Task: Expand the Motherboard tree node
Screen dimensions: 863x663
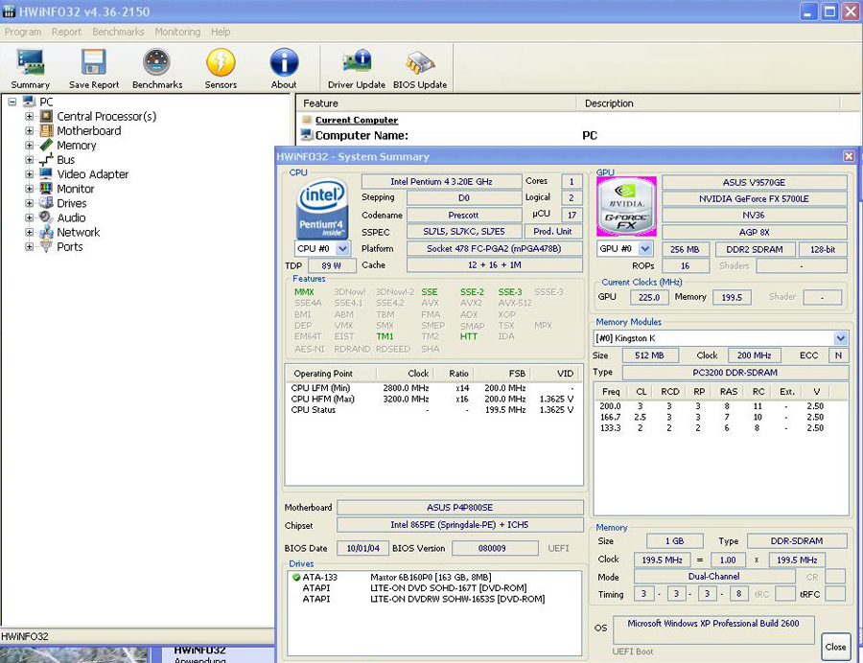Action: (29, 131)
